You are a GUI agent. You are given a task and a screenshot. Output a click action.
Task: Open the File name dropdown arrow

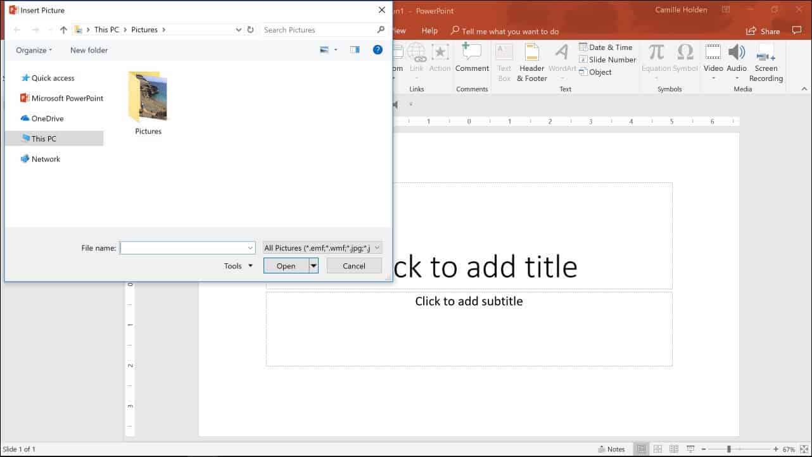[x=250, y=248]
